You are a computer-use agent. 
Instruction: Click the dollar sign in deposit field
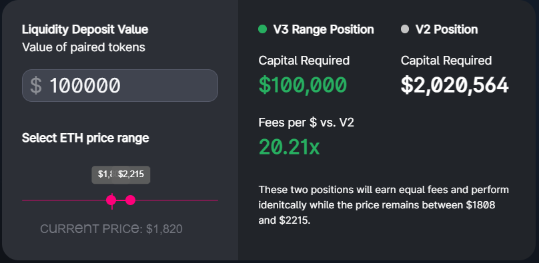[x=36, y=86]
